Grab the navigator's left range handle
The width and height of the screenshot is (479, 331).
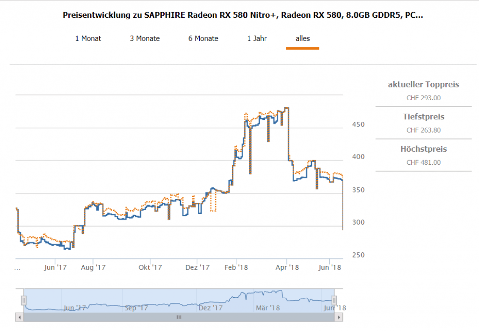[x=23, y=300]
